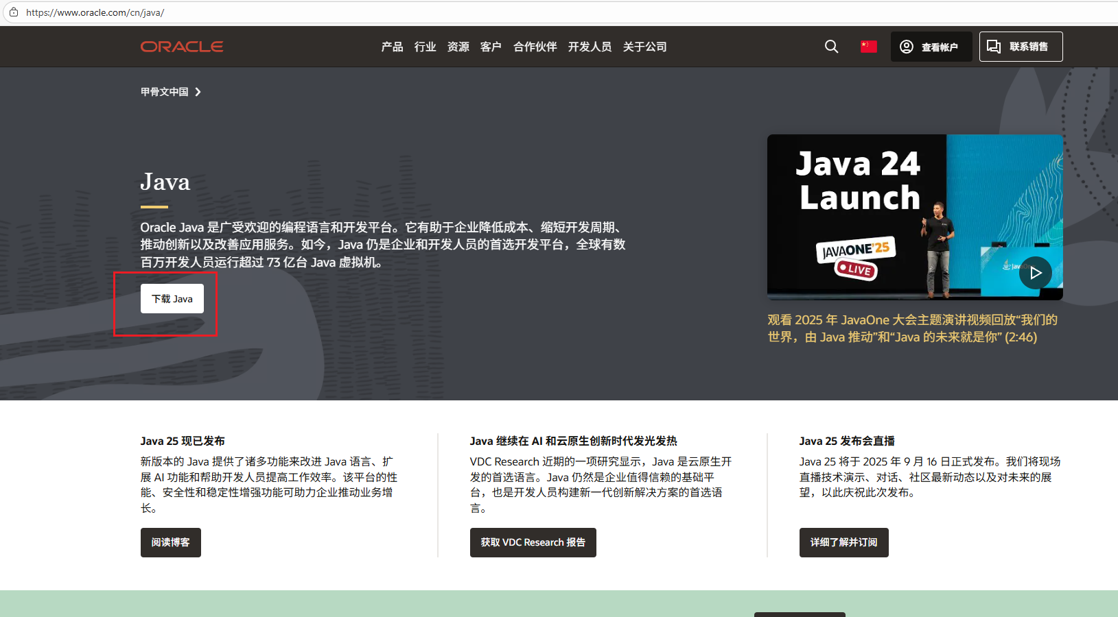Click the chat icon next to 联系销售
This screenshot has height=617, width=1118.
pyautogui.click(x=994, y=46)
